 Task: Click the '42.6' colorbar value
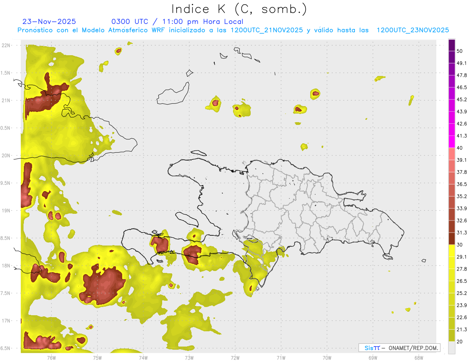coord(462,124)
